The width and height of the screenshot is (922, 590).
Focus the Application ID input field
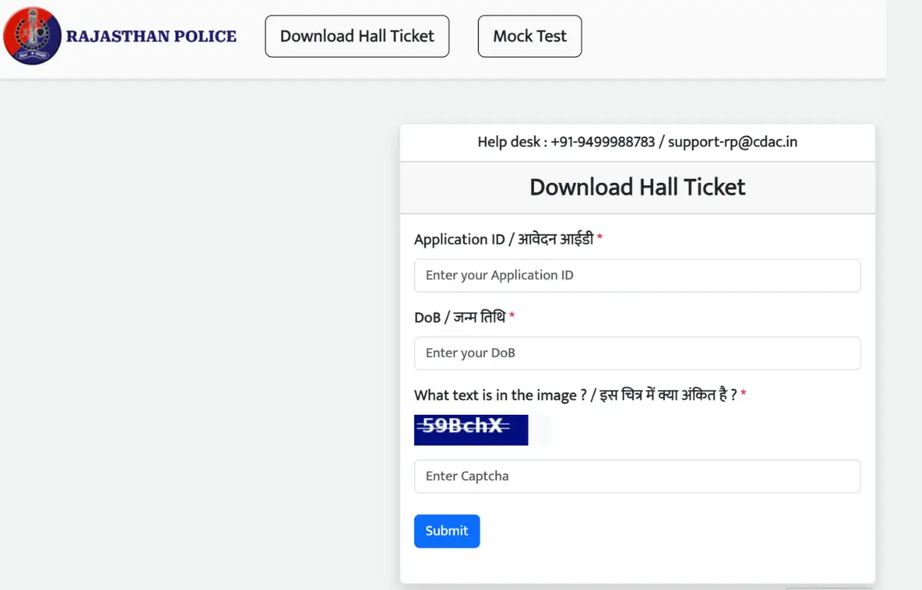pyautogui.click(x=637, y=275)
